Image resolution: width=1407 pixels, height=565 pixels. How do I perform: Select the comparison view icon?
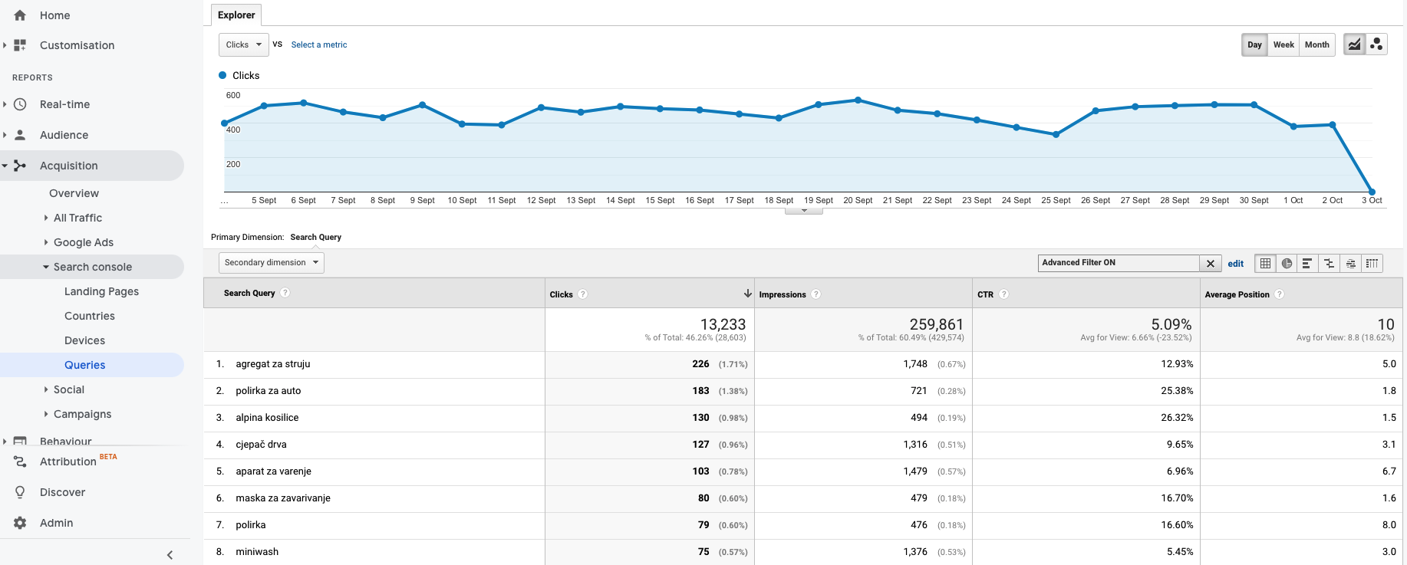tap(1329, 263)
